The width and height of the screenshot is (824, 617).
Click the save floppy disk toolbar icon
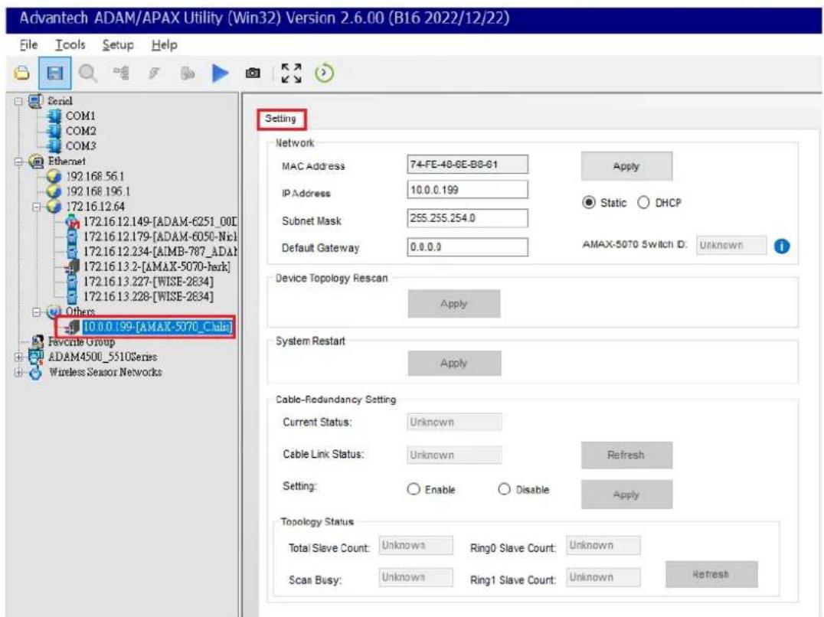click(54, 73)
